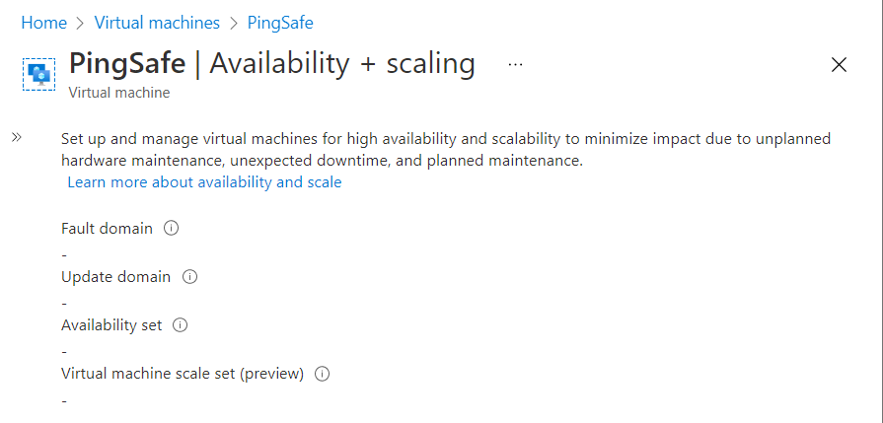The height and width of the screenshot is (423, 883).
Task: Click Virtual machine scale set (preview) label
Action: point(183,374)
